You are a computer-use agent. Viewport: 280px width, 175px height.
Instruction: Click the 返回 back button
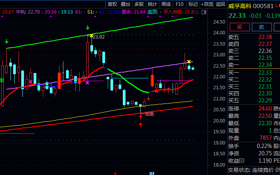221,4
